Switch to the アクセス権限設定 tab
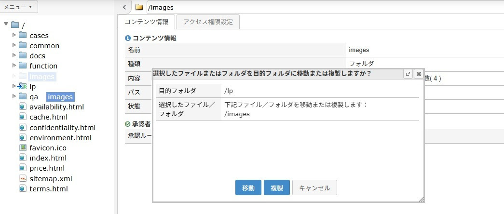Image resolution: width=504 pixels, height=214 pixels. [207, 22]
